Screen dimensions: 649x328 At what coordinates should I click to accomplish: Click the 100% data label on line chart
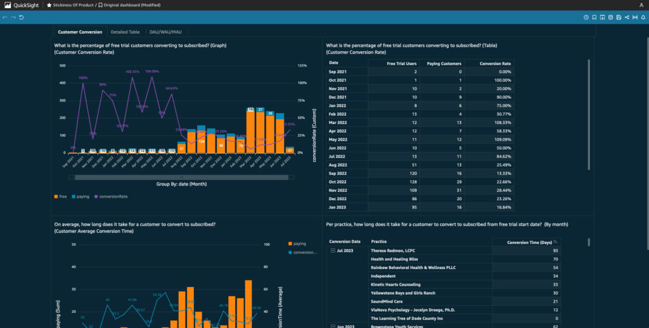(x=83, y=78)
